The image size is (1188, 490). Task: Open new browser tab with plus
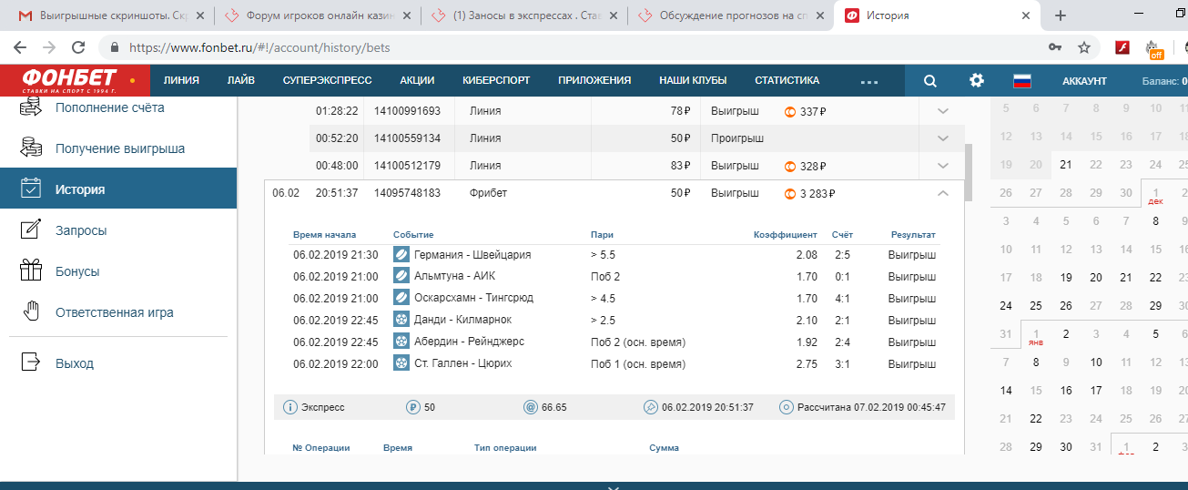pyautogui.click(x=1060, y=15)
